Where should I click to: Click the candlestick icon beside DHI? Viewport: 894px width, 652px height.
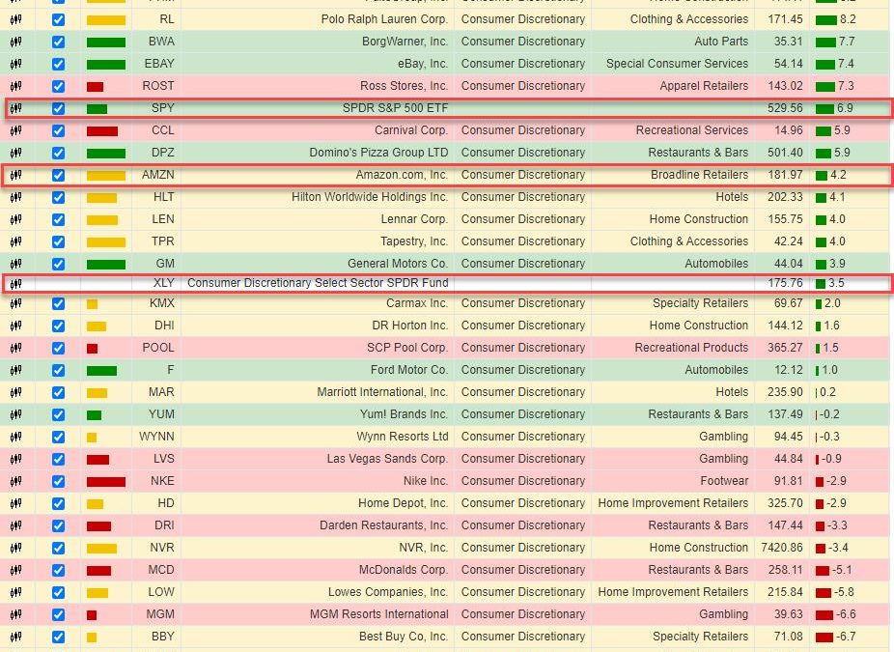click(x=16, y=326)
